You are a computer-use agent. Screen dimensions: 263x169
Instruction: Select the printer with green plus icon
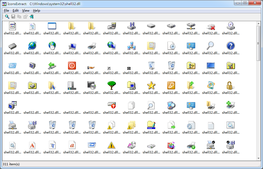[231, 105]
